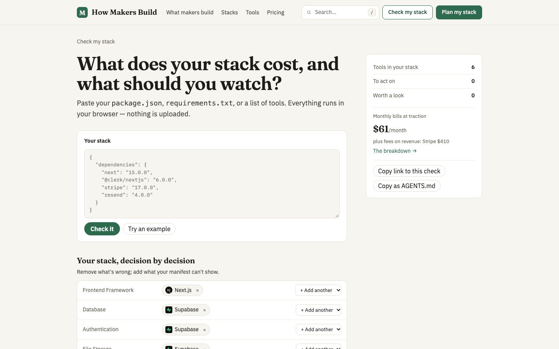Open the Pricing page
559x349 pixels.
tap(276, 12)
